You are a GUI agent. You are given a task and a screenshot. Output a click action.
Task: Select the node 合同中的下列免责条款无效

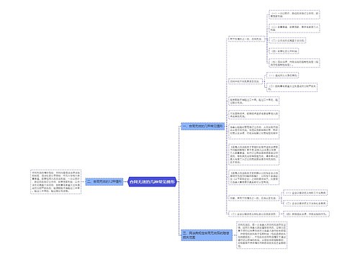(x=245, y=81)
